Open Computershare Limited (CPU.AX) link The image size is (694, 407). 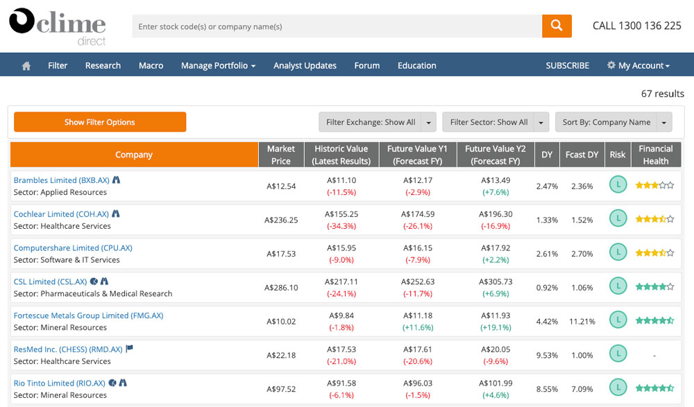point(73,248)
